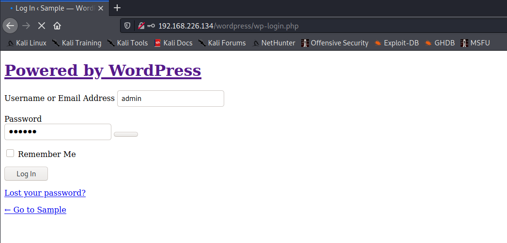Click the insecure connection padlock icon

coord(141,26)
